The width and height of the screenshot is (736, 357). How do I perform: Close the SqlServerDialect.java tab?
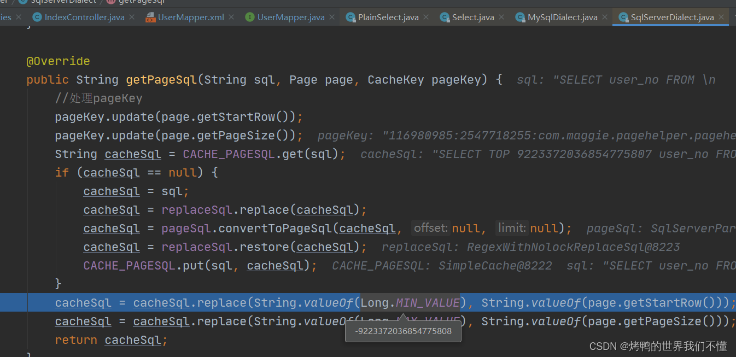point(722,17)
